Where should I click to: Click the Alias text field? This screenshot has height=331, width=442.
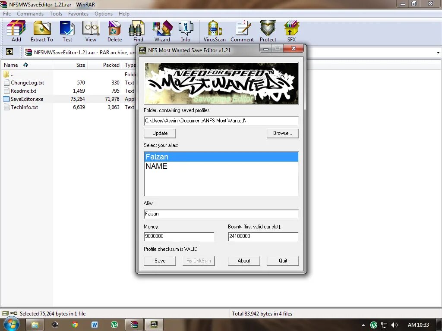point(221,214)
